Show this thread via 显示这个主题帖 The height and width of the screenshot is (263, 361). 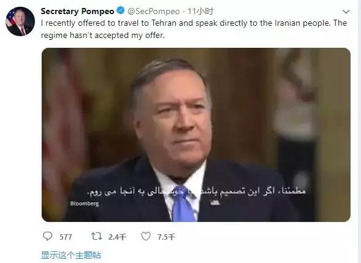tap(71, 255)
